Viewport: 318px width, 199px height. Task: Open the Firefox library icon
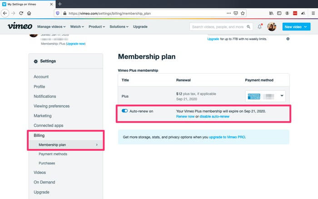271,13
